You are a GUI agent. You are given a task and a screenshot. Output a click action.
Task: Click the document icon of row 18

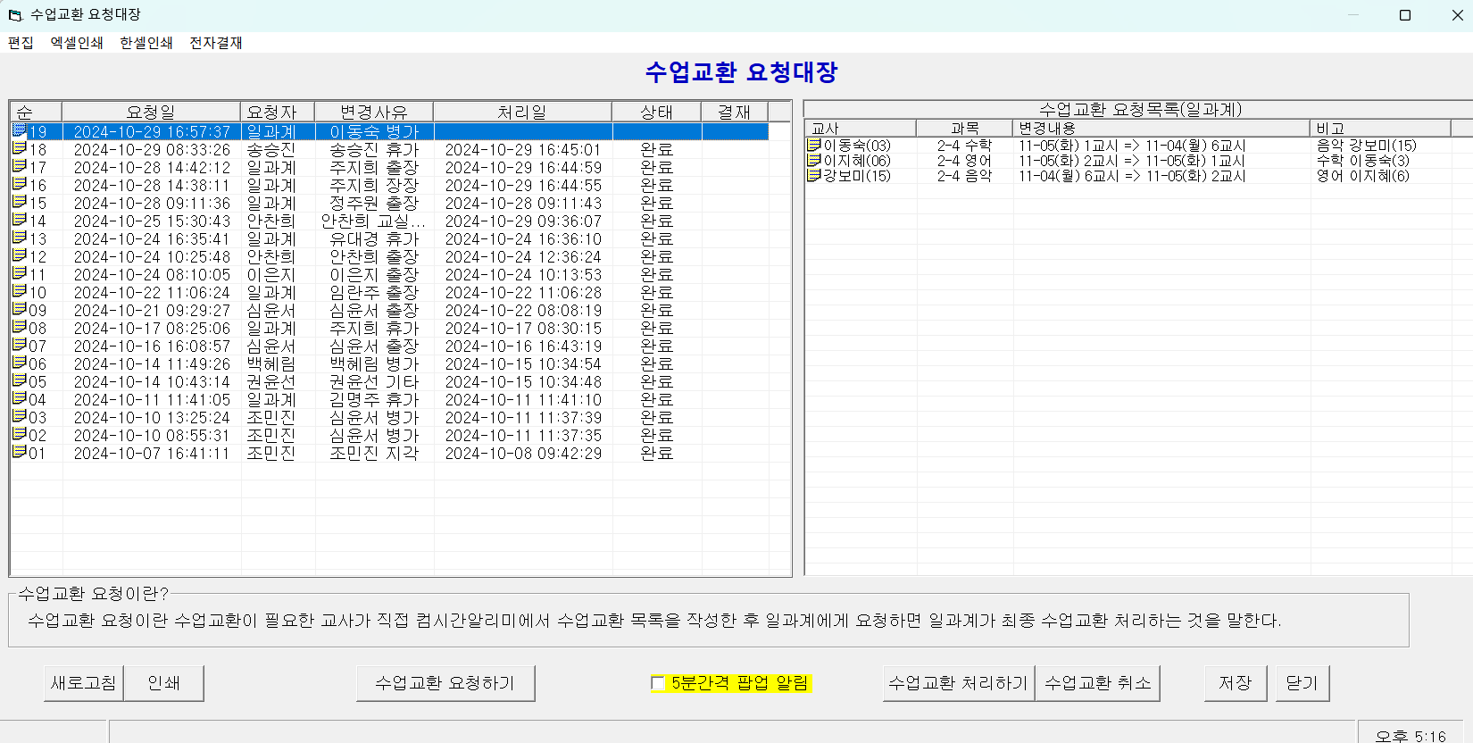(x=20, y=148)
